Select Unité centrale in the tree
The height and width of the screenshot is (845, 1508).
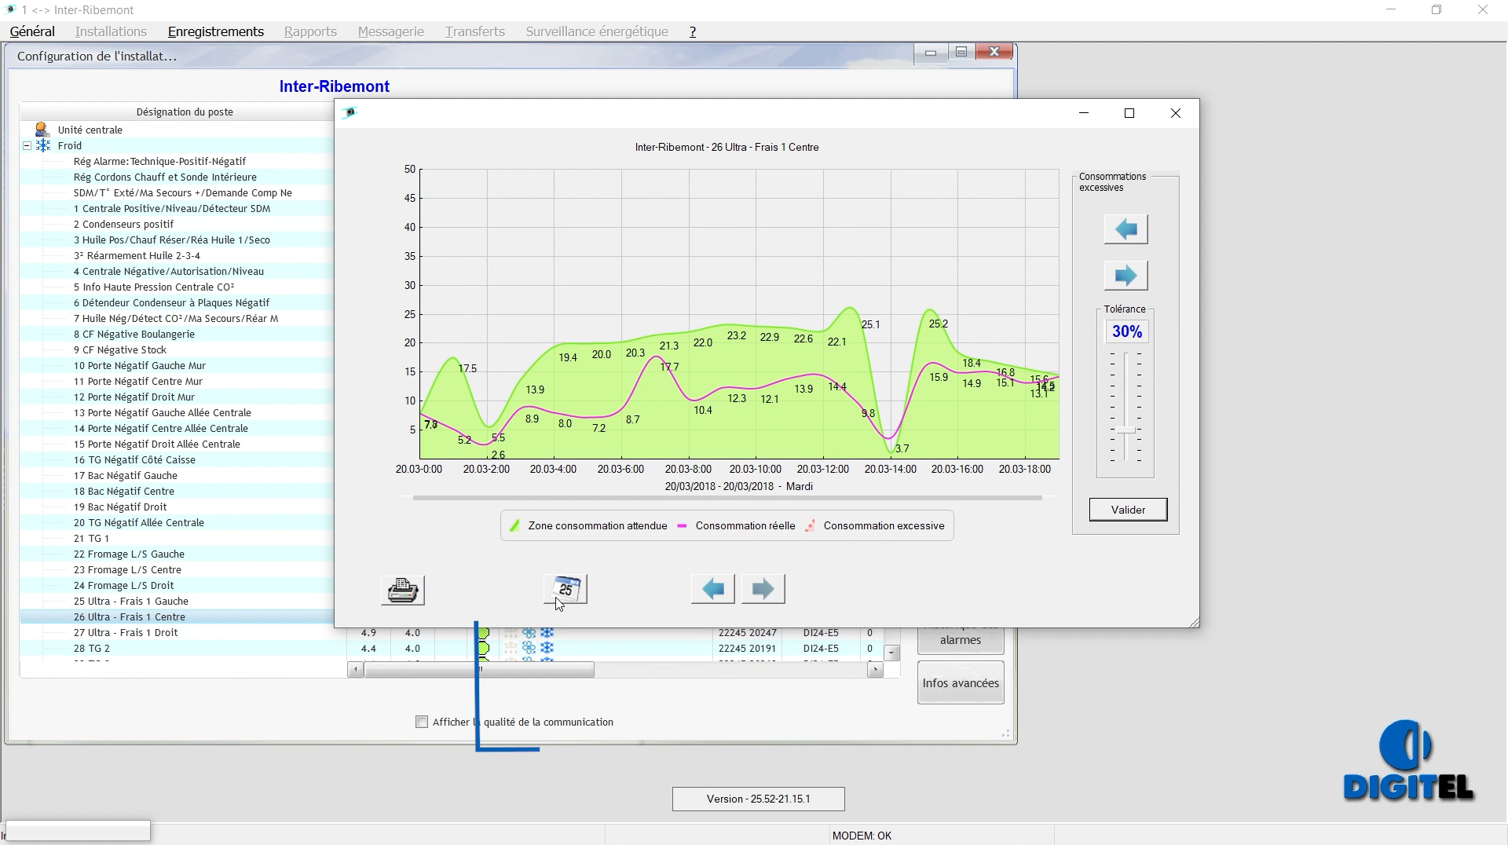(x=90, y=130)
